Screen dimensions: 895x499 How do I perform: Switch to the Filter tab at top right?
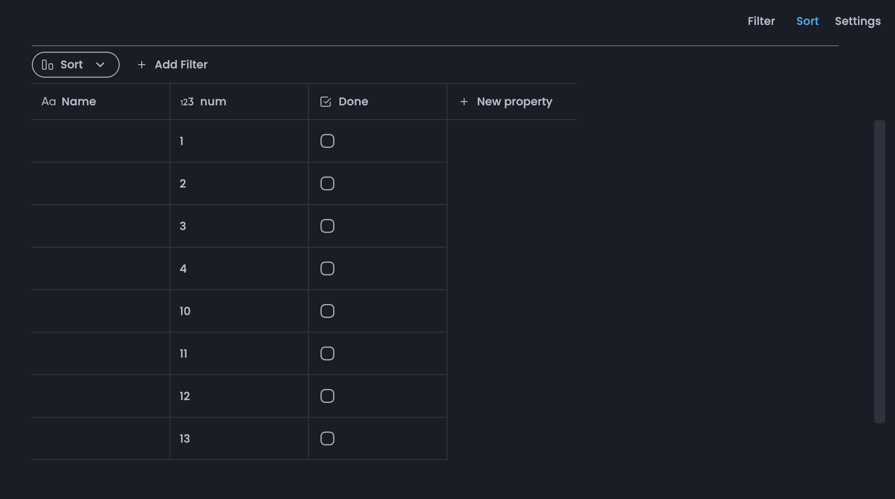coord(761,21)
